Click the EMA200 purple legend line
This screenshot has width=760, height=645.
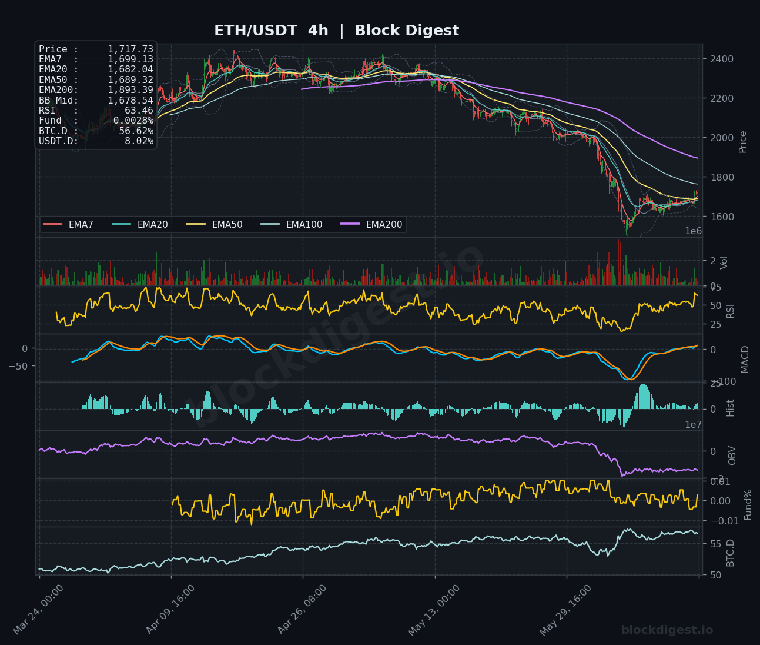(350, 224)
